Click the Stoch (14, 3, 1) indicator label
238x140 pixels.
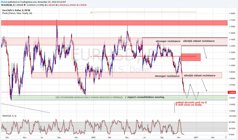pos(9,116)
